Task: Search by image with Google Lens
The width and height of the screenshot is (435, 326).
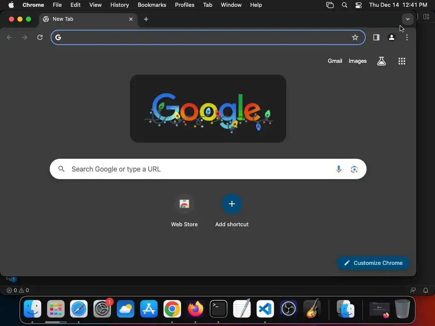Action: [354, 169]
